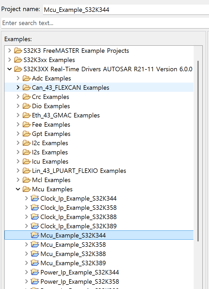
Task: Click Crc Examples folder icon
Action: coord(27,97)
